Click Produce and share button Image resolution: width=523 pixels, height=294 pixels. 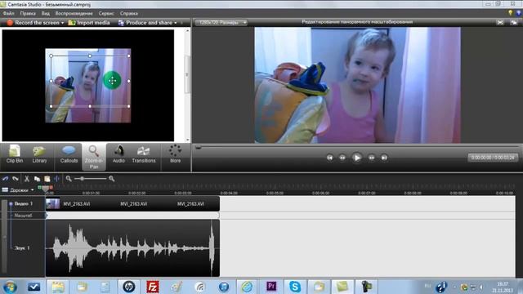tap(145, 23)
